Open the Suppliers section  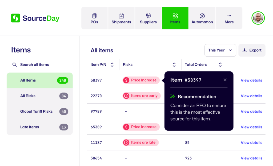coord(148,18)
